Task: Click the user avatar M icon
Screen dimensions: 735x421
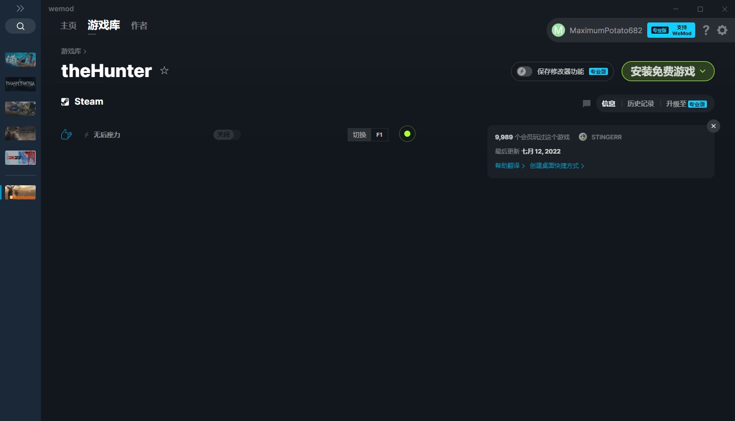Action: [x=558, y=30]
